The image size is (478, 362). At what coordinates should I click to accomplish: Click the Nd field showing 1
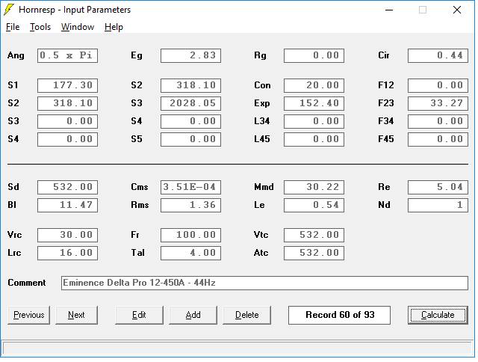438,205
